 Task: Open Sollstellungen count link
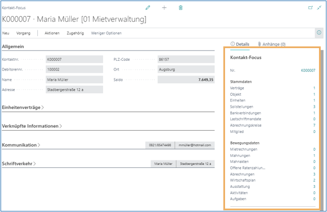314,107
